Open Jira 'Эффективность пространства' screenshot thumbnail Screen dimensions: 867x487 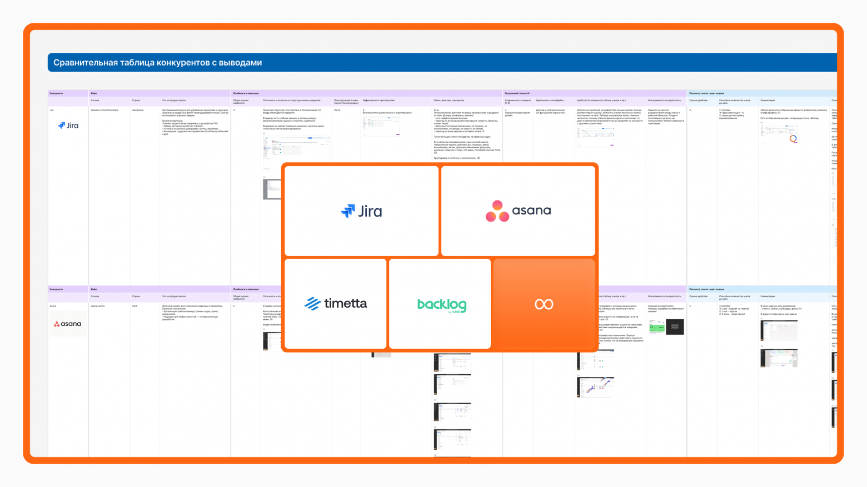point(381,126)
